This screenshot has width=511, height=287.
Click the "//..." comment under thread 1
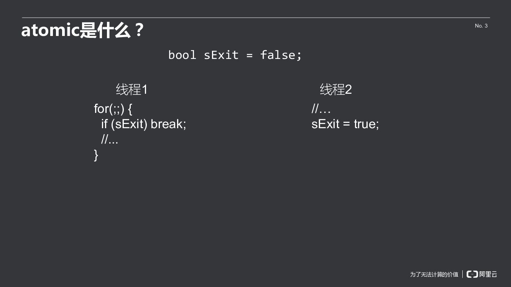110,140
